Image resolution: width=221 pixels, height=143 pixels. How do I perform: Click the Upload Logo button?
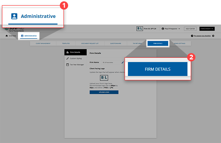pyautogui.click(x=104, y=92)
